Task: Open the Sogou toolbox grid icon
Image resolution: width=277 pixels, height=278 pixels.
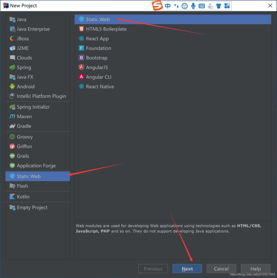Action: (227, 6)
